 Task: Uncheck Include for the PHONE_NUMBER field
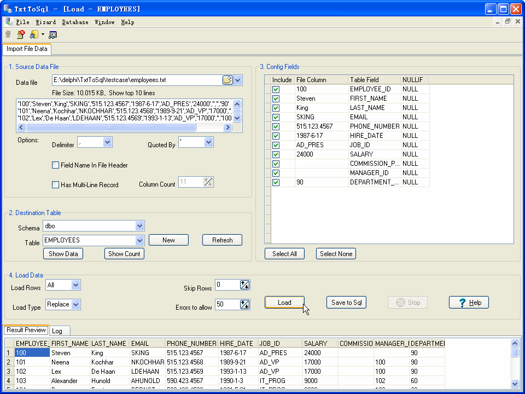point(276,126)
